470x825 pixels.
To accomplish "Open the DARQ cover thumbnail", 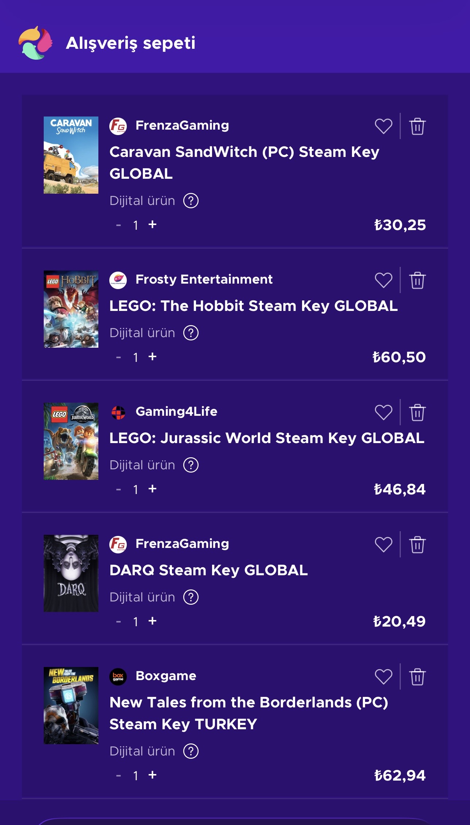I will click(x=71, y=573).
